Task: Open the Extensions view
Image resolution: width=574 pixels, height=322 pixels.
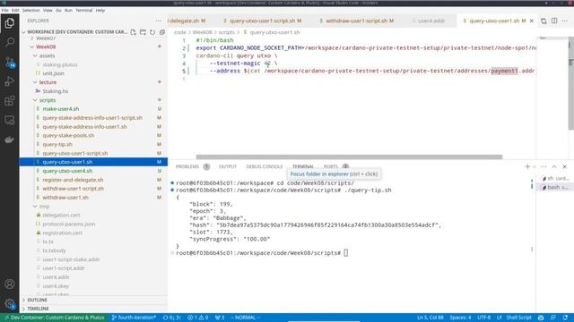Action: pyautogui.click(x=10, y=101)
